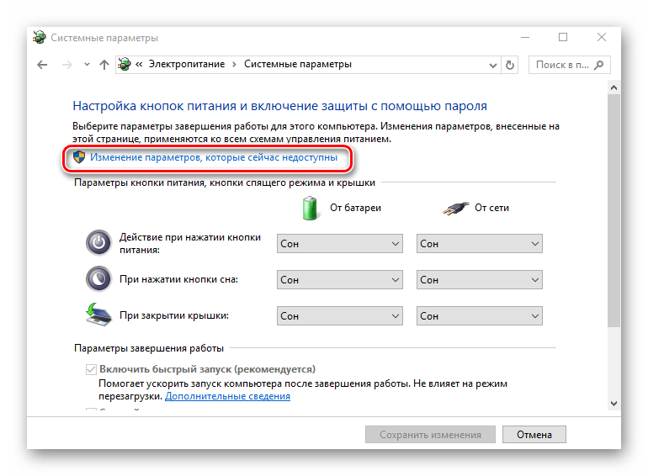Open Изменение параметров, которые сейчас недоступны
The height and width of the screenshot is (476, 648).
click(x=214, y=157)
